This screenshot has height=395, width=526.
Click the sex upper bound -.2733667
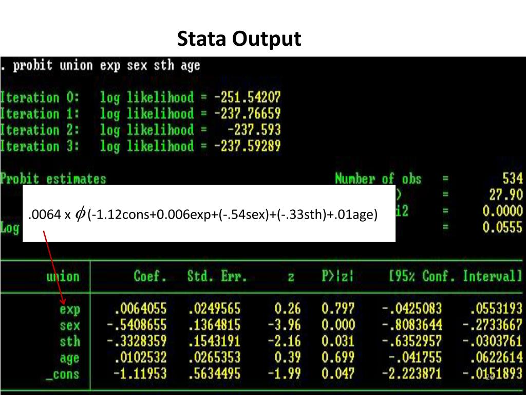[x=493, y=325]
